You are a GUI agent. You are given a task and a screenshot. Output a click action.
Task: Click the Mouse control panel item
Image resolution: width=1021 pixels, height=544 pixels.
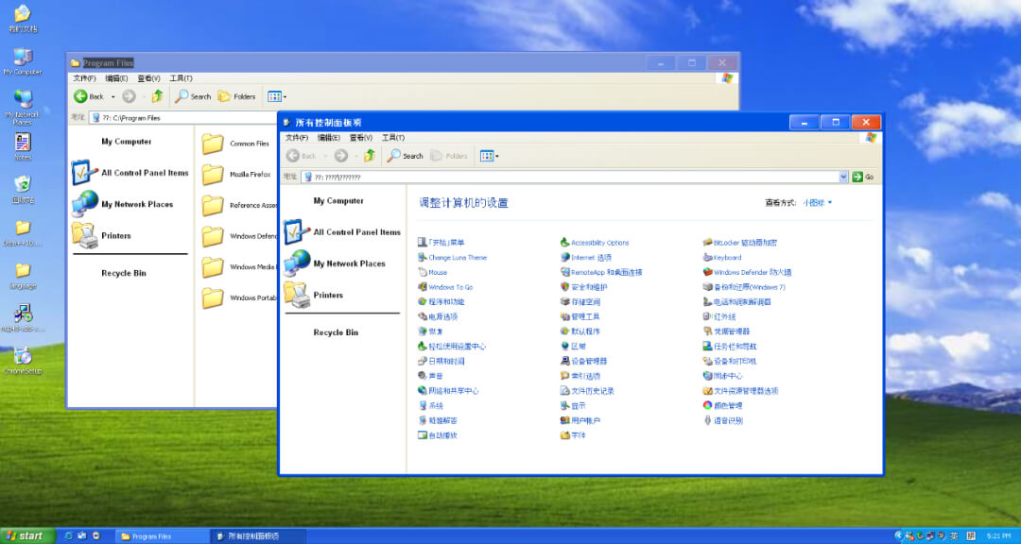point(437,272)
